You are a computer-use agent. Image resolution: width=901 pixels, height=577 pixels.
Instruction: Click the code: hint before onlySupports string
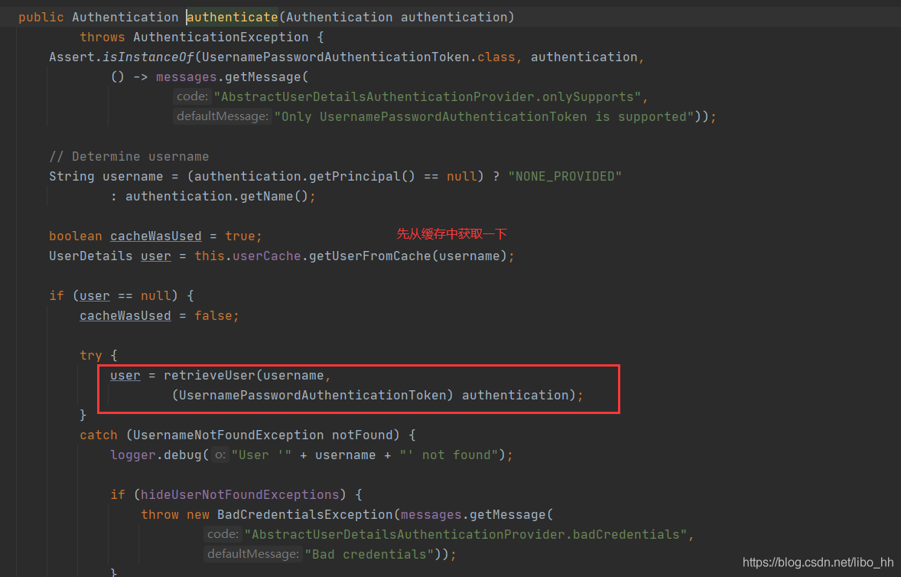click(192, 96)
